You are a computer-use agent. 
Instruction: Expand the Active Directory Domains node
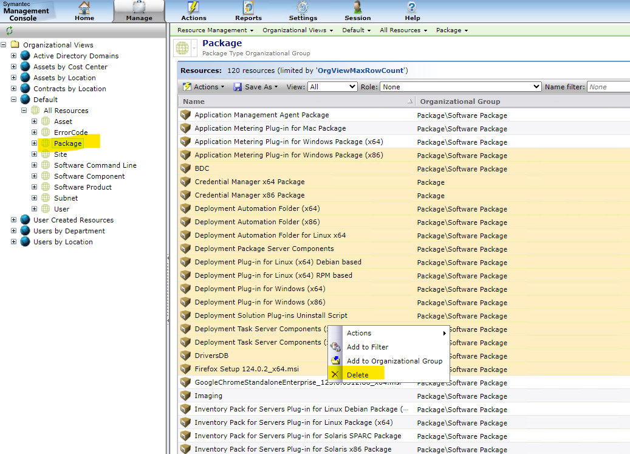(x=13, y=55)
